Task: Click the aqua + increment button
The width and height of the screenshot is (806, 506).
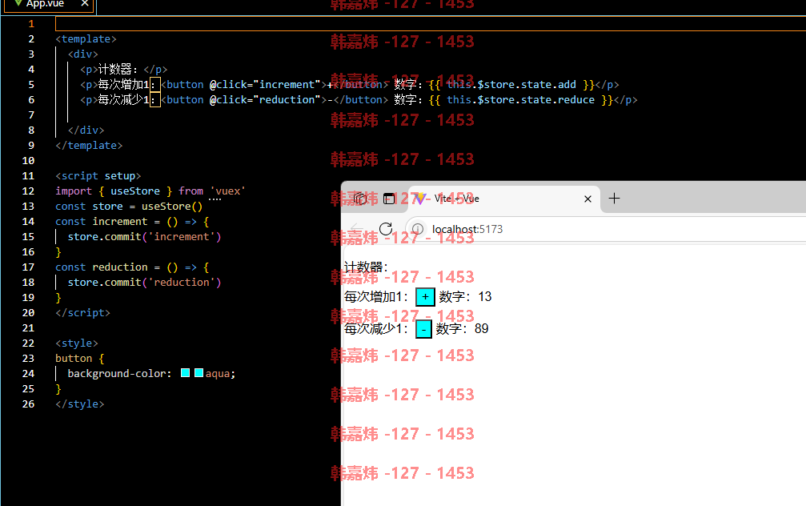Action: coord(425,297)
